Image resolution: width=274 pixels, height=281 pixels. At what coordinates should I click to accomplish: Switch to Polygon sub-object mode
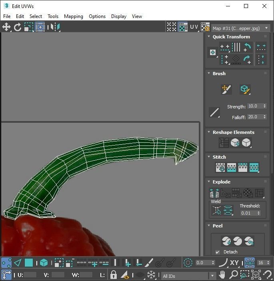click(x=29, y=263)
